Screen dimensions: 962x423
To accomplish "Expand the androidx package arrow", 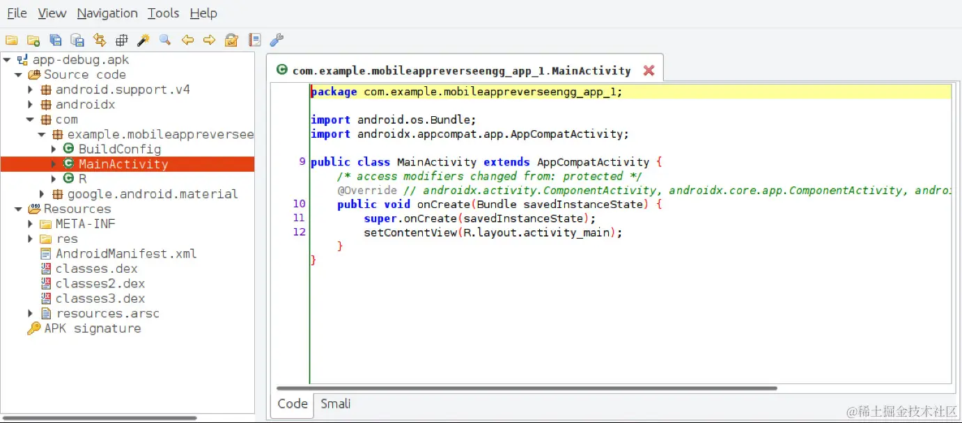I will tap(30, 104).
